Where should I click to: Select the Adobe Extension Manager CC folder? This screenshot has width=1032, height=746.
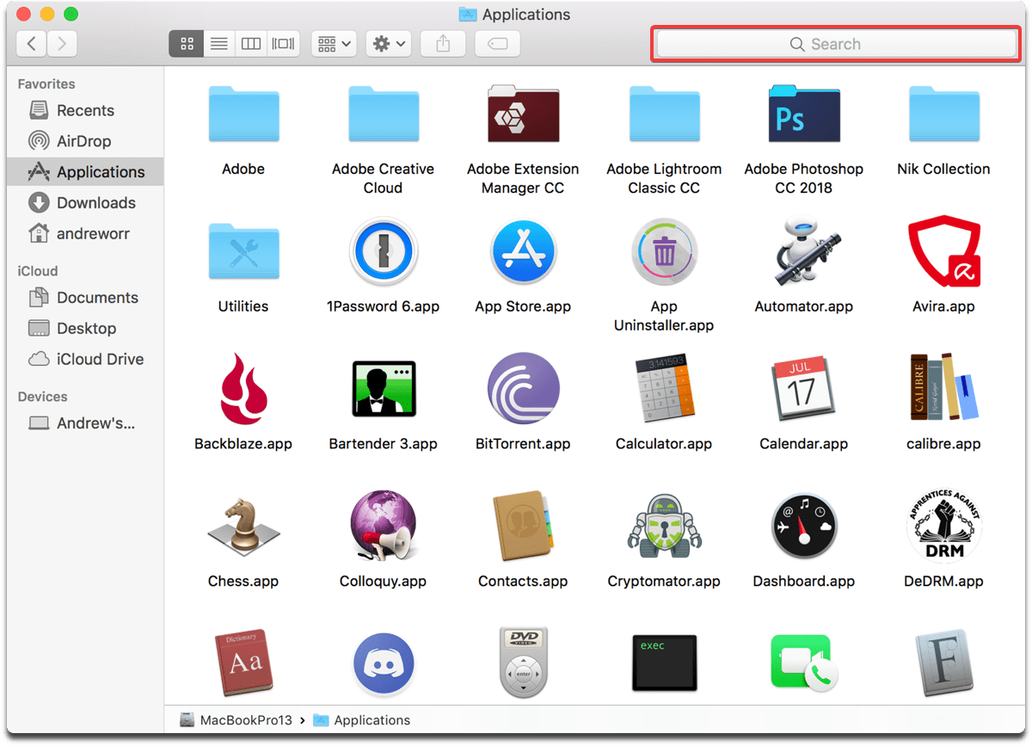coord(523,114)
